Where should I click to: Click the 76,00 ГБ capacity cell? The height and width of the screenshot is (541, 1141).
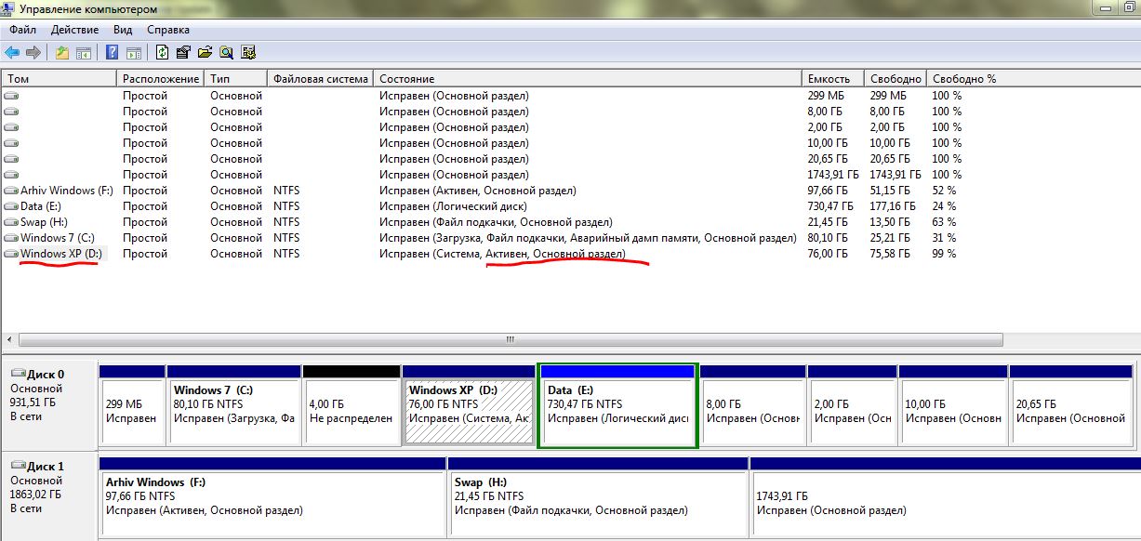828,254
